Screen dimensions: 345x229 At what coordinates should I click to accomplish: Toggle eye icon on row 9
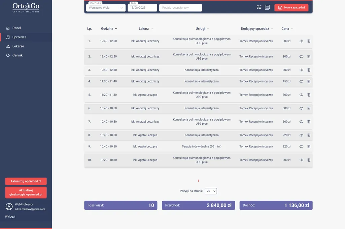(301, 147)
